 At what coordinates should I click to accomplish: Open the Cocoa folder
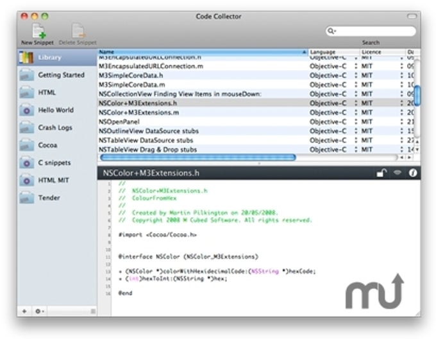(x=57, y=145)
